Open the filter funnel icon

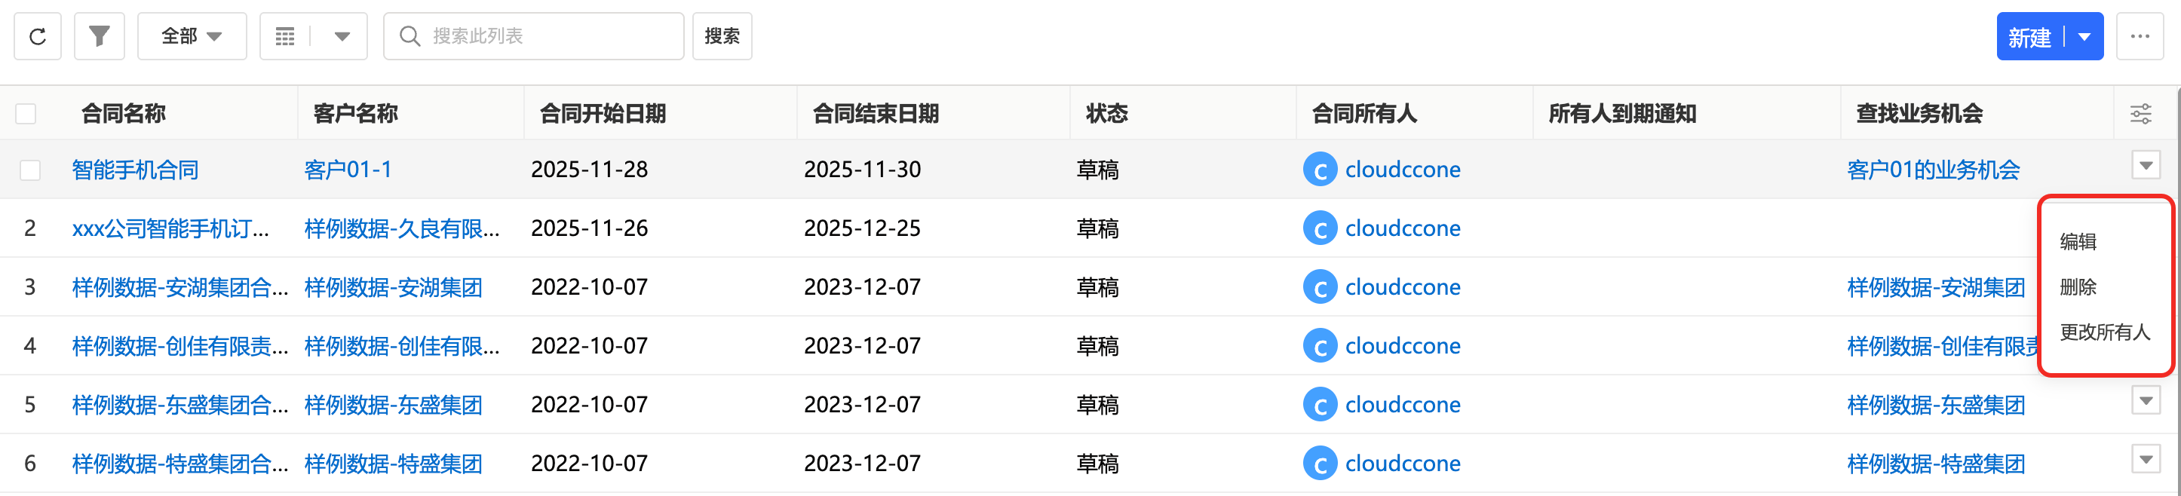click(x=99, y=36)
